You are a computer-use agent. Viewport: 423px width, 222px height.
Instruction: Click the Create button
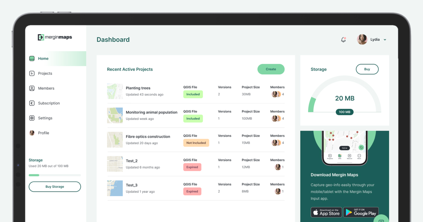click(x=271, y=69)
